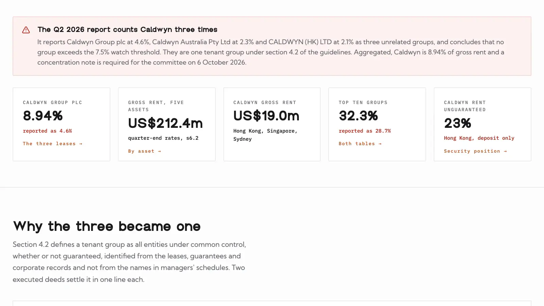Click the 'reported as 28.7%' note
544x306 pixels.
pos(365,131)
